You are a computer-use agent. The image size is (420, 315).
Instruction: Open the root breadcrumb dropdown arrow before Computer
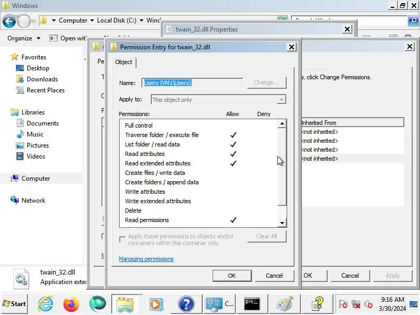(54, 20)
